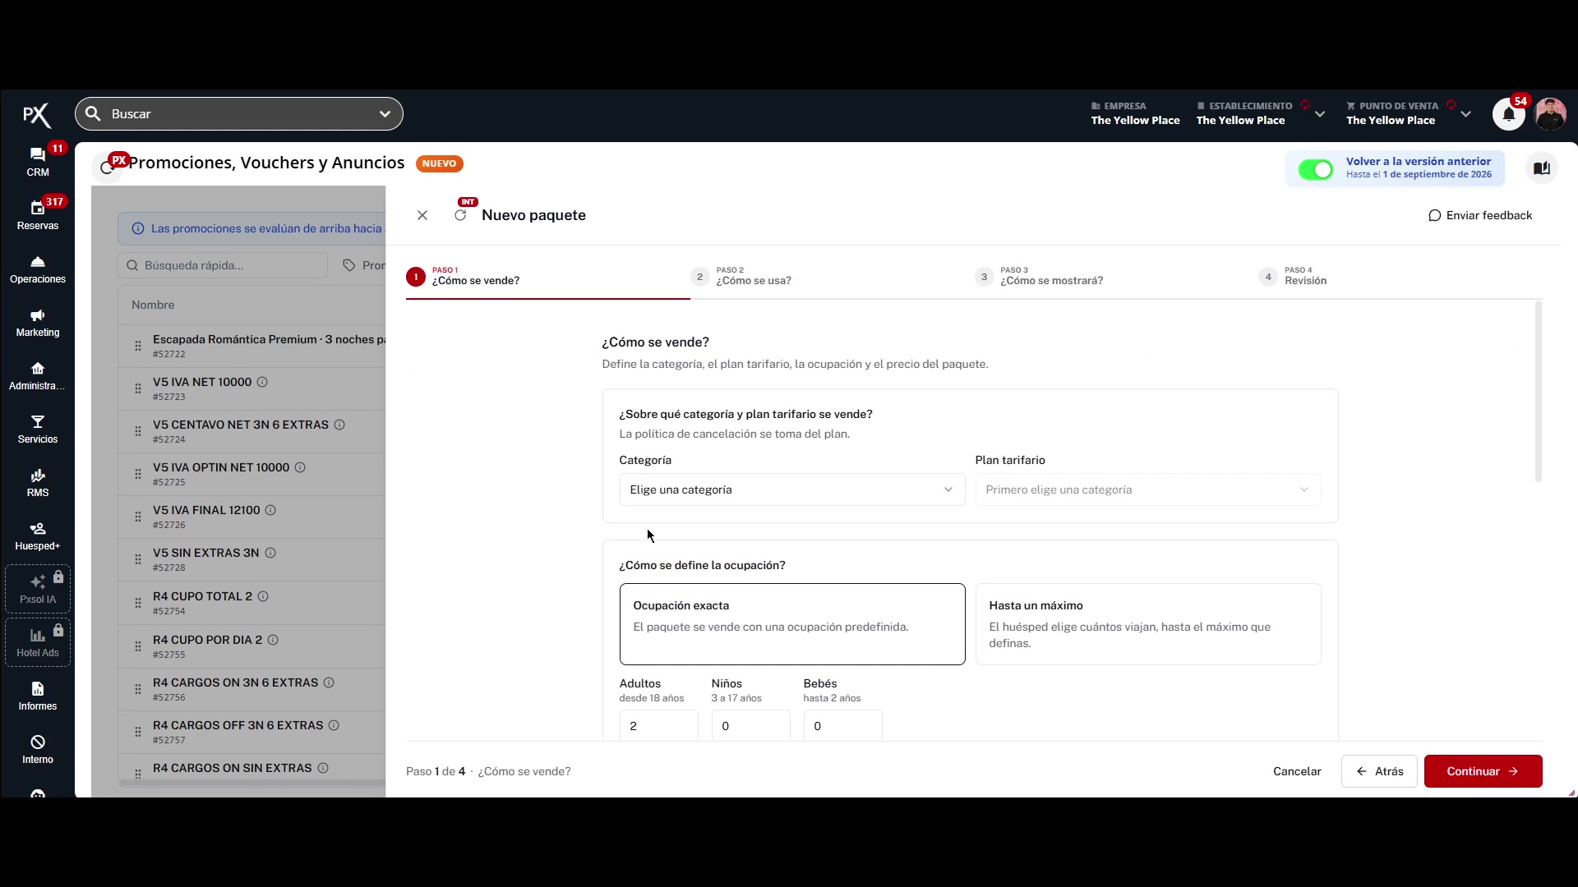Viewport: 1578px width, 887px height.
Task: Show info for R4 CARGOS ON 3N 6 EXTRAS
Action: click(x=329, y=682)
